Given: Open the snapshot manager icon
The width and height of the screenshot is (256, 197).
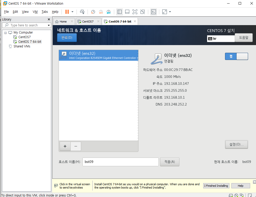Looking at the screenshot, I should 109,12.
